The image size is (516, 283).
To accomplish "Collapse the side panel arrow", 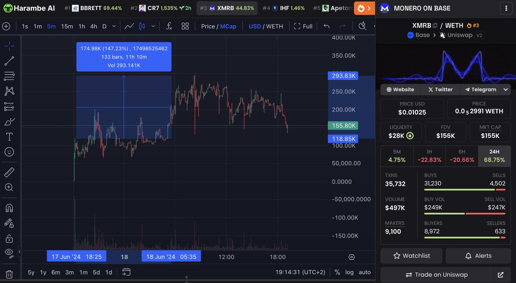I will 19,252.
